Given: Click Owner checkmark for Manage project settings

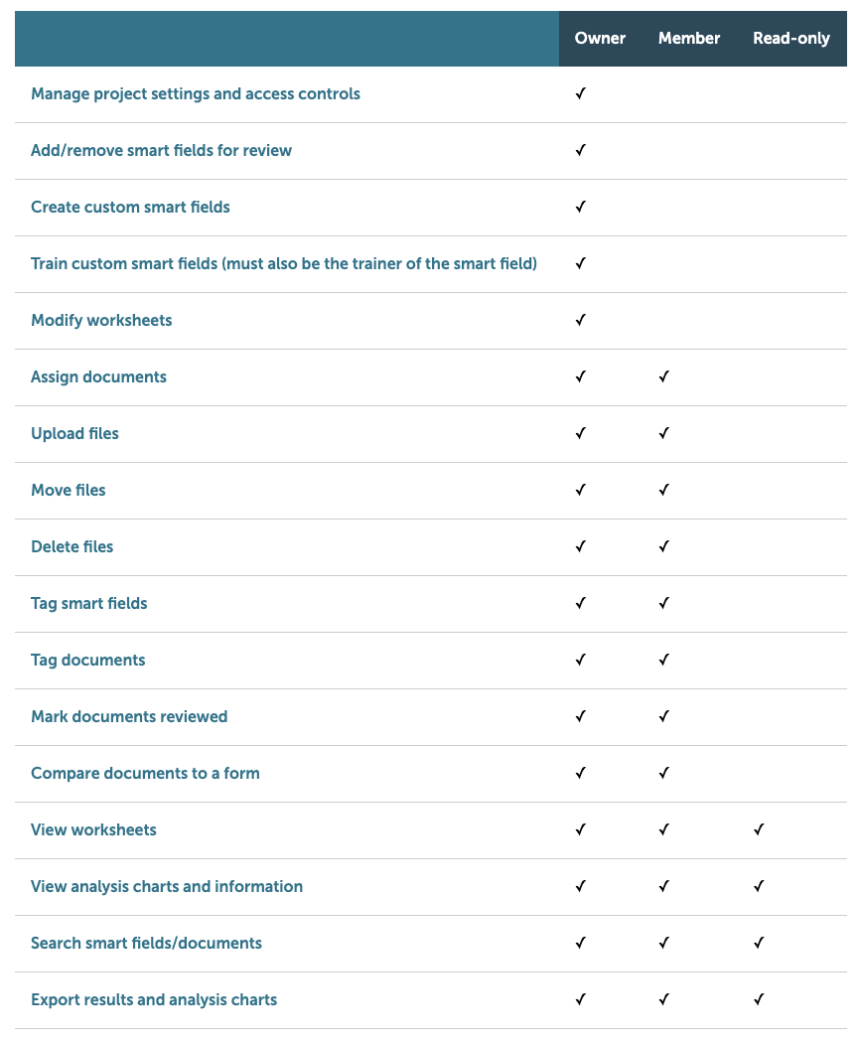Looking at the screenshot, I should [581, 93].
